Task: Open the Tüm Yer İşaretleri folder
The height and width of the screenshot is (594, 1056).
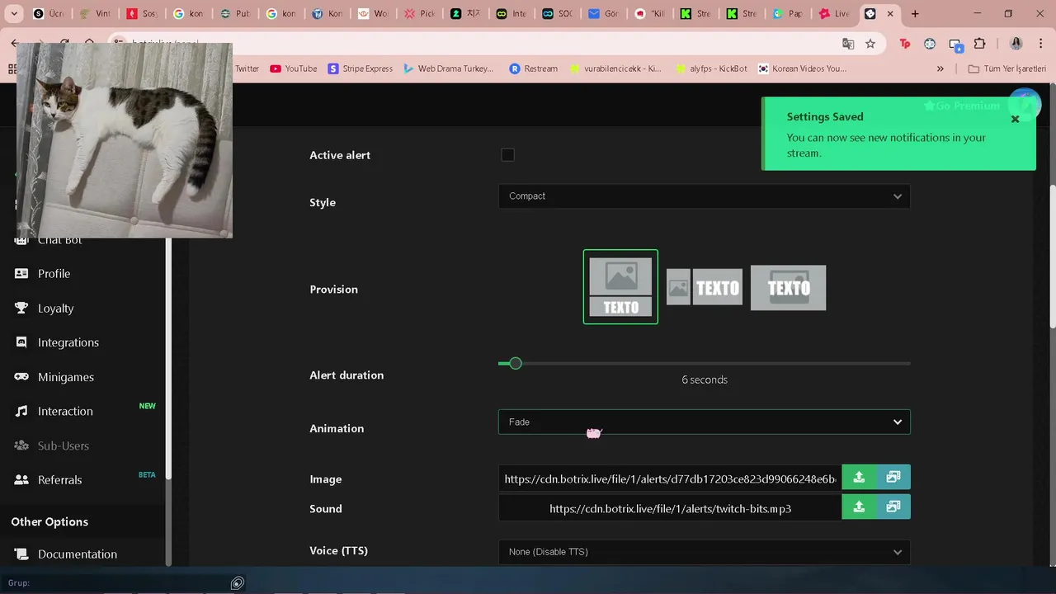Action: (x=1006, y=68)
